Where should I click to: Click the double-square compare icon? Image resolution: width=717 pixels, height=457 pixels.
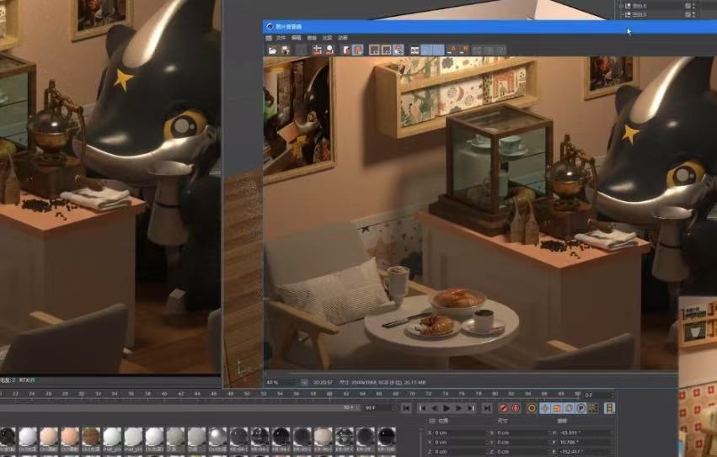pos(415,50)
